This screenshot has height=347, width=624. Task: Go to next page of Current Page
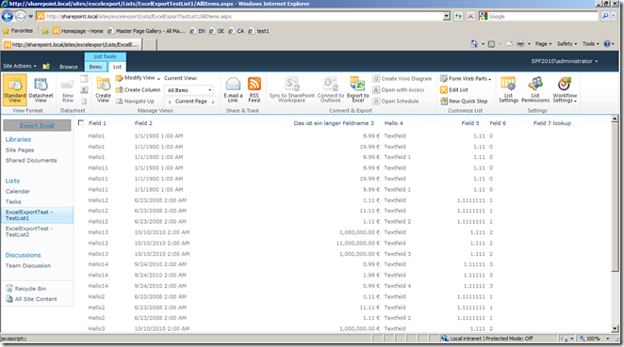(213, 102)
